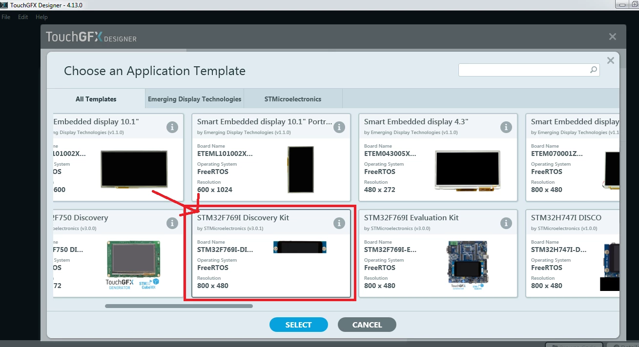Show info for Smart Embedded display 10.1" Portrait
This screenshot has width=639, height=347.
pyautogui.click(x=339, y=127)
